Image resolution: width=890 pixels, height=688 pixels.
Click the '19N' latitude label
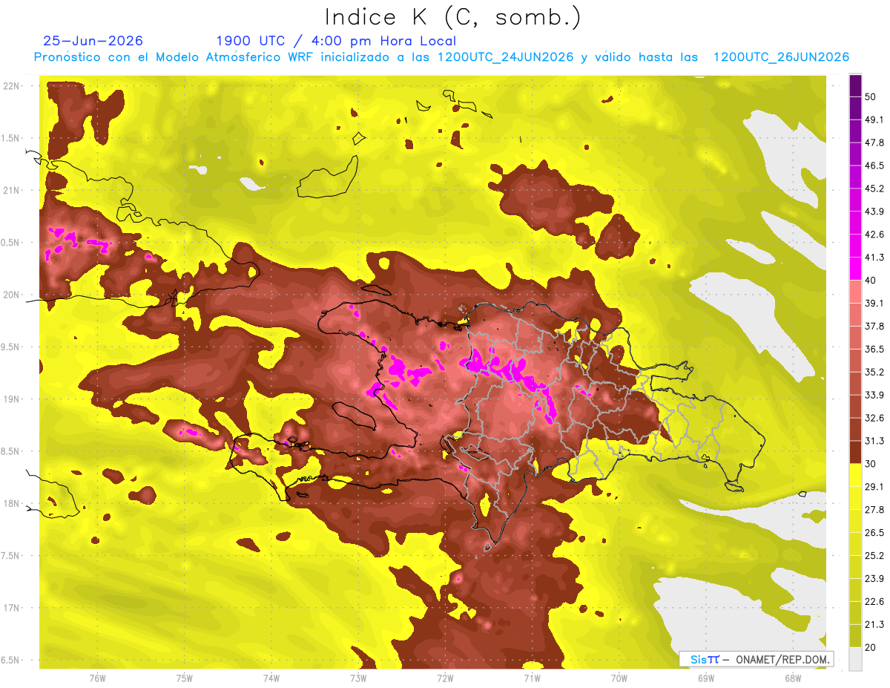tap(13, 399)
